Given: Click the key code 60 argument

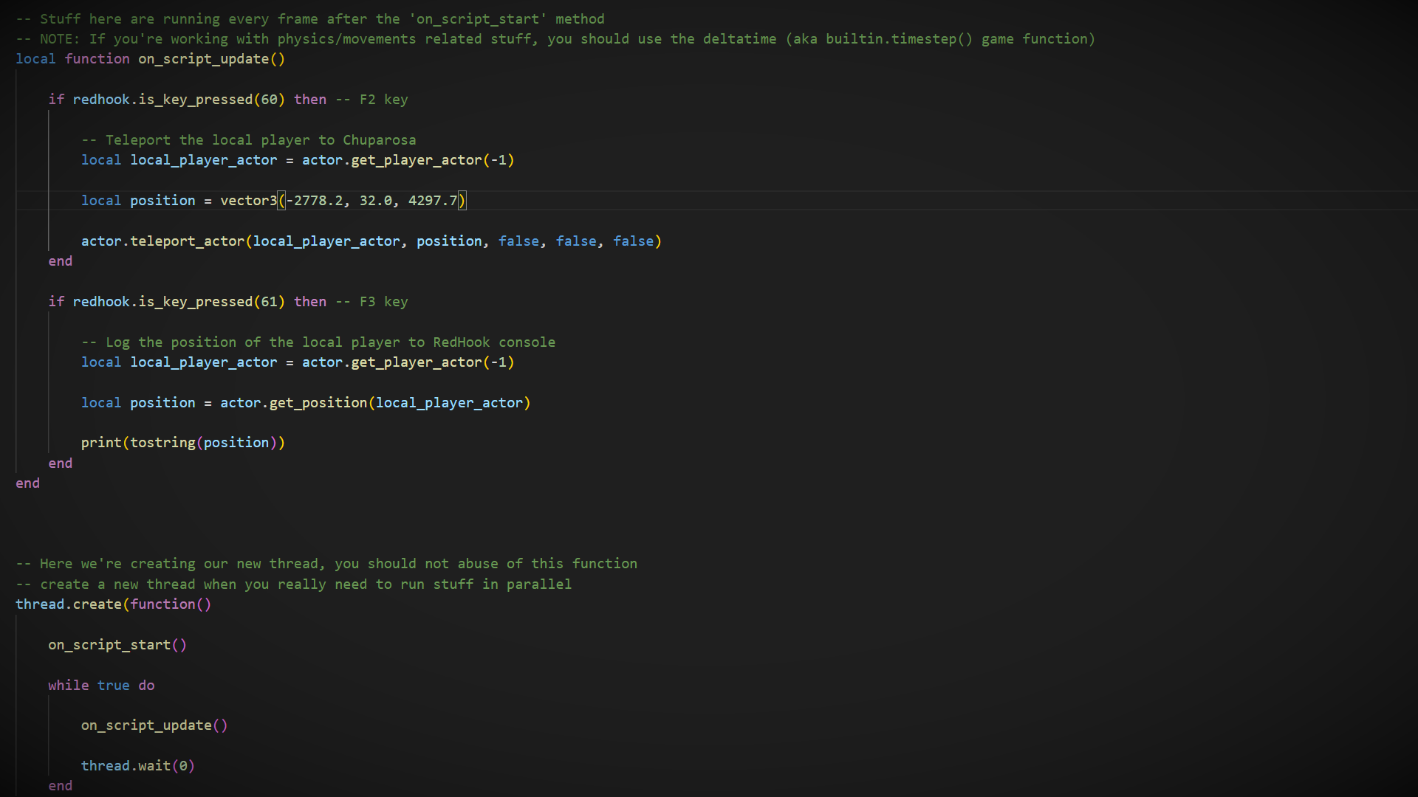Looking at the screenshot, I should 270,100.
